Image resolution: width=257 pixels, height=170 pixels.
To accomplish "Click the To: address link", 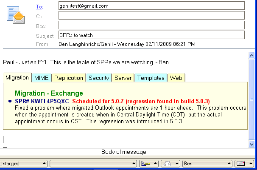I will 39,6.
